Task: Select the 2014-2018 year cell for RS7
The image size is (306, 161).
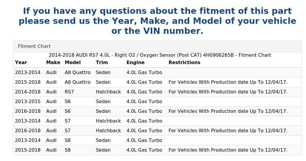Action: click(x=28, y=92)
